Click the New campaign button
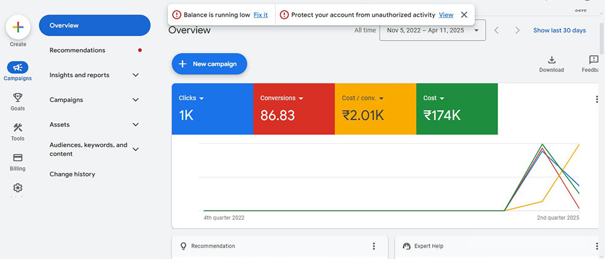The height and width of the screenshot is (259, 605). pyautogui.click(x=209, y=64)
